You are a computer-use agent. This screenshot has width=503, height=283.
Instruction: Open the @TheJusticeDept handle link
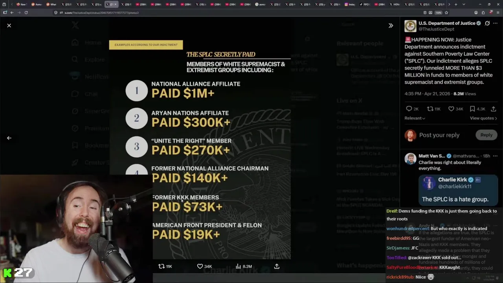point(436,29)
